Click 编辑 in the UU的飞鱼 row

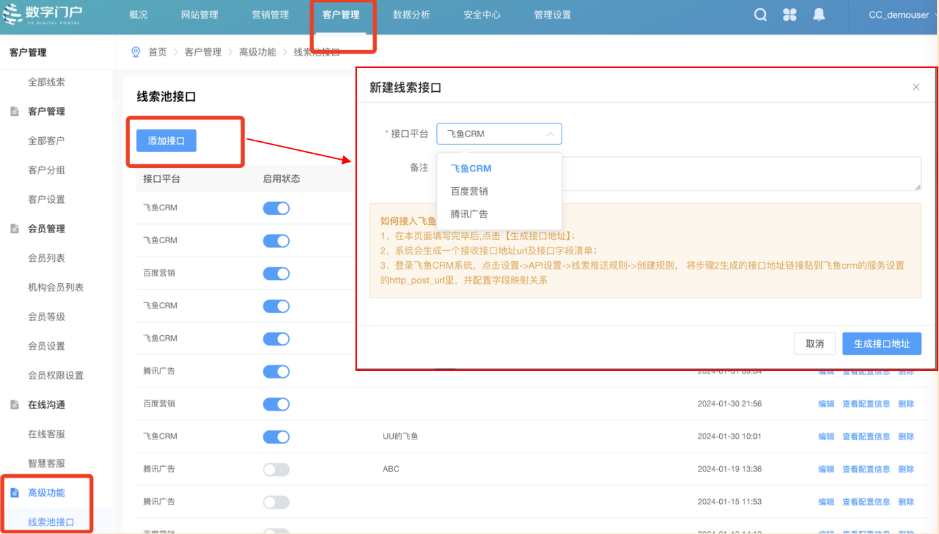[826, 436]
